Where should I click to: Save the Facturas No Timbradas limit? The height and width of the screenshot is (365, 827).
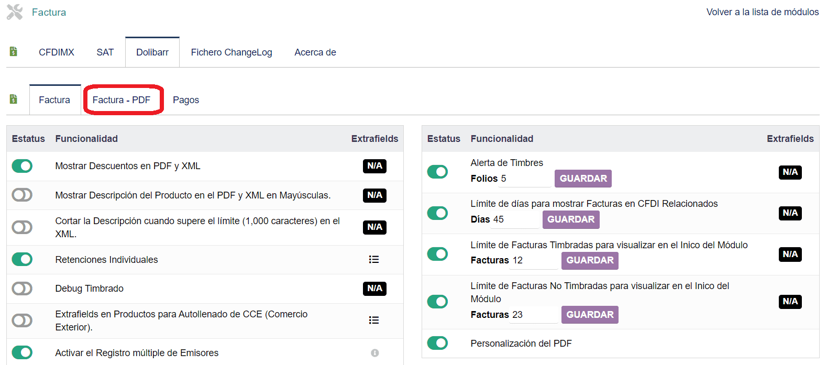(590, 315)
